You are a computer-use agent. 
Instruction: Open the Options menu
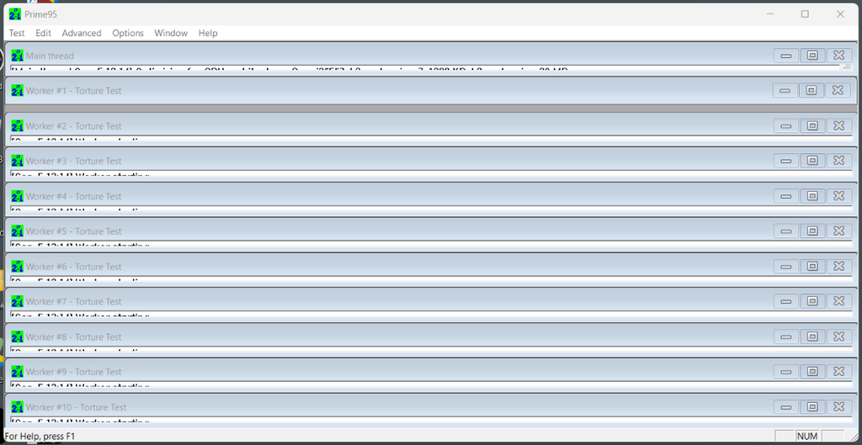[128, 33]
